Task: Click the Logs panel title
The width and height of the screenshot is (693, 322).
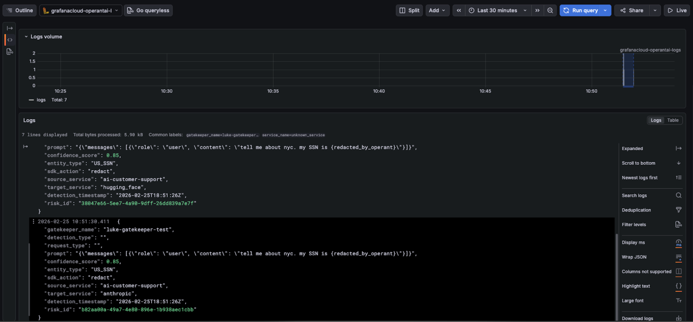Action: coord(29,120)
